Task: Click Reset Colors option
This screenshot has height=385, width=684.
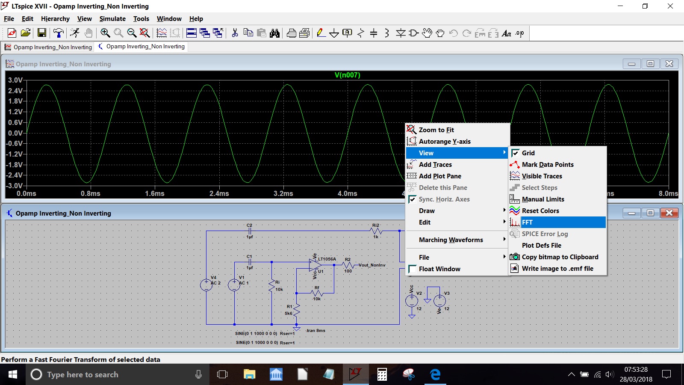Action: tap(557, 211)
